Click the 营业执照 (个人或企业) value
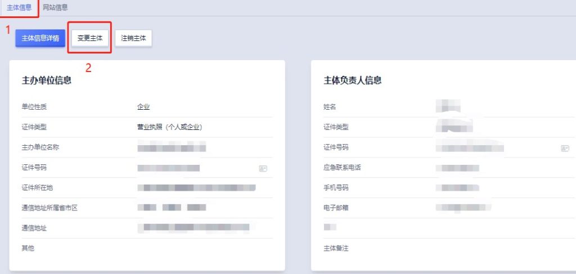Screen dimensions: 576x274 point(170,128)
